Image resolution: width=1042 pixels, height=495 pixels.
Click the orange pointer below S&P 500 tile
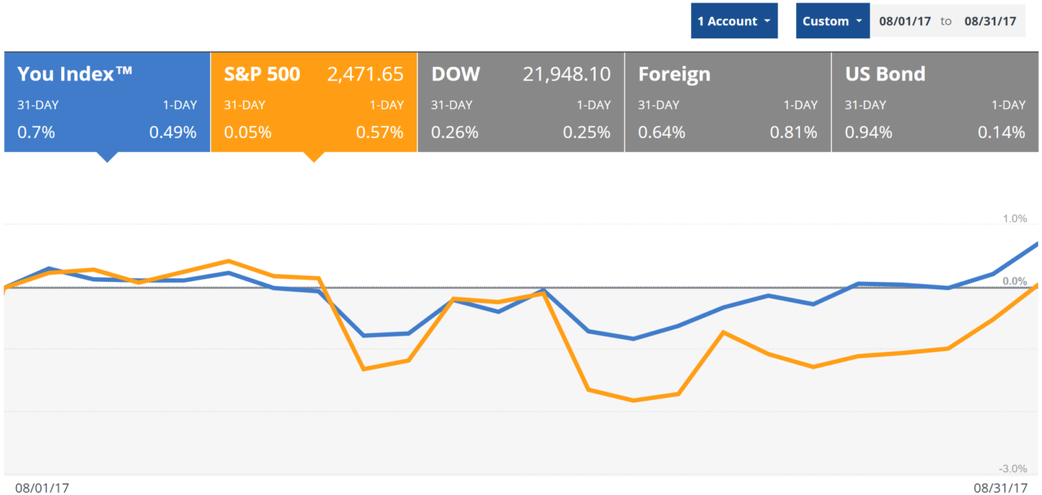click(x=313, y=157)
